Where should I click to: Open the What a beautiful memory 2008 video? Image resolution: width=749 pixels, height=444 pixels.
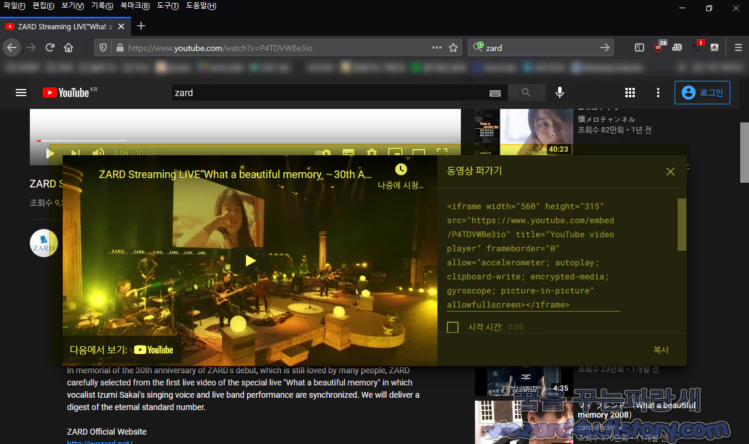coord(637,410)
